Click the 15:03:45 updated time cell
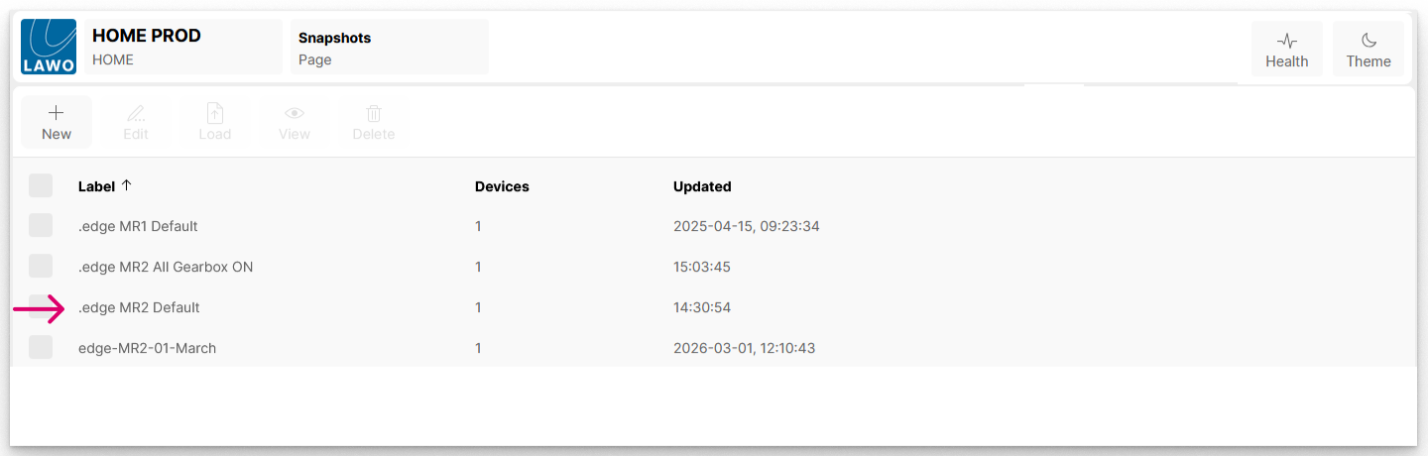Image resolution: width=1428 pixels, height=456 pixels. pos(702,267)
